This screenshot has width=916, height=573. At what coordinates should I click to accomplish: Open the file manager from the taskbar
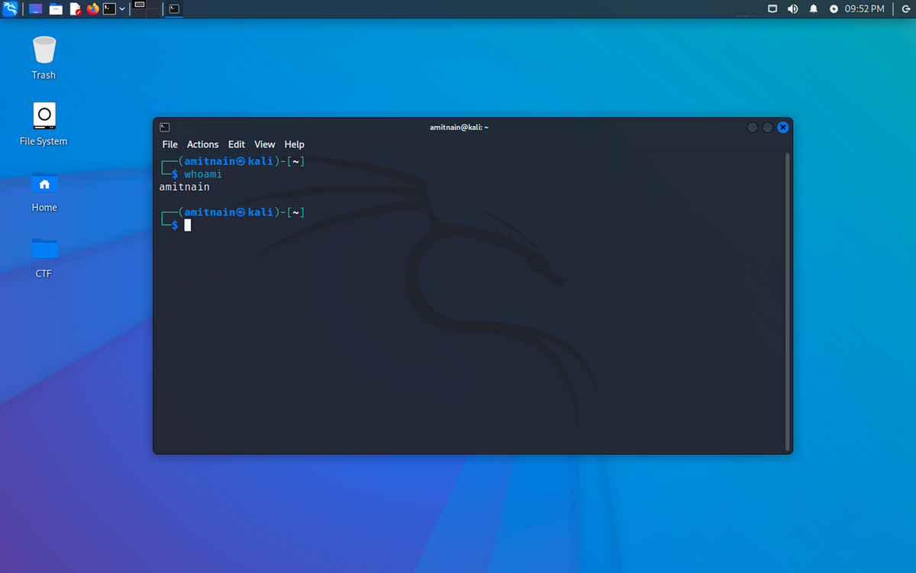[x=56, y=8]
